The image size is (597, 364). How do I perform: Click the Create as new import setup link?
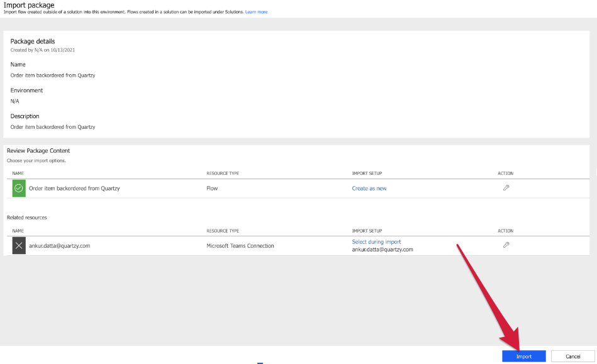pos(369,188)
